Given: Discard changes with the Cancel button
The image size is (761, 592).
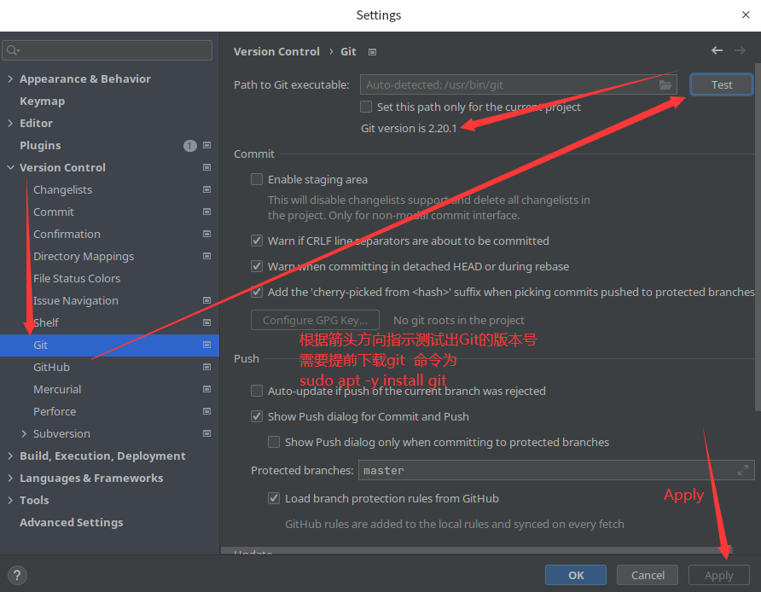Looking at the screenshot, I should click(x=648, y=575).
